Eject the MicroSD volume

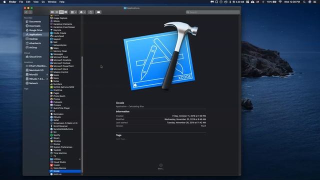(47, 74)
